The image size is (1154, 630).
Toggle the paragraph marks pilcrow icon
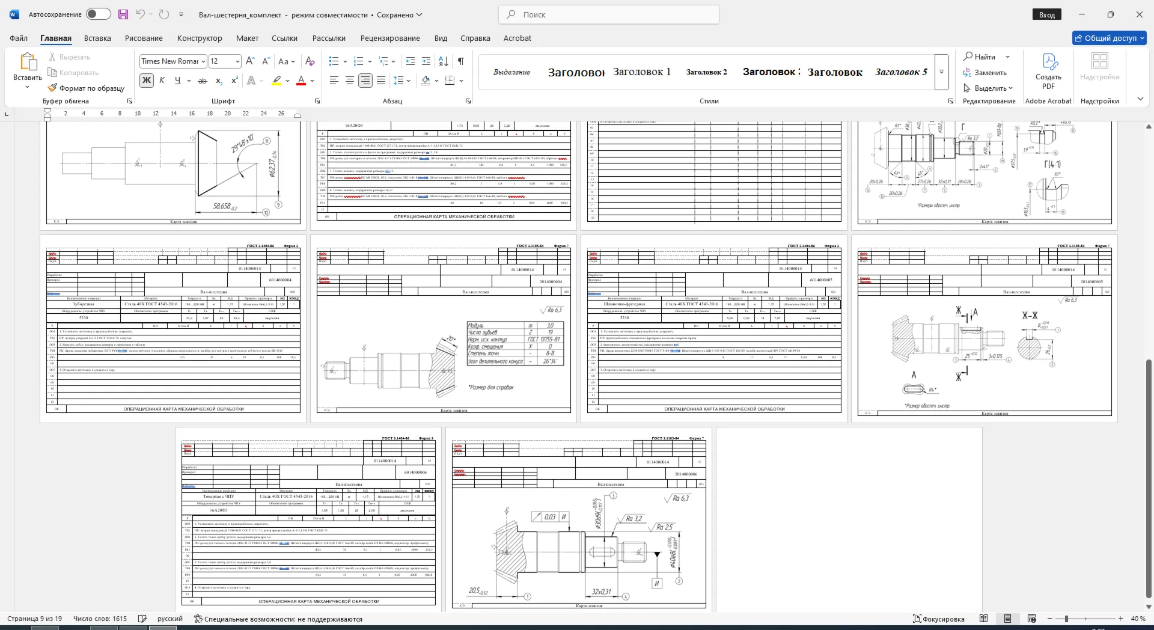tap(461, 61)
